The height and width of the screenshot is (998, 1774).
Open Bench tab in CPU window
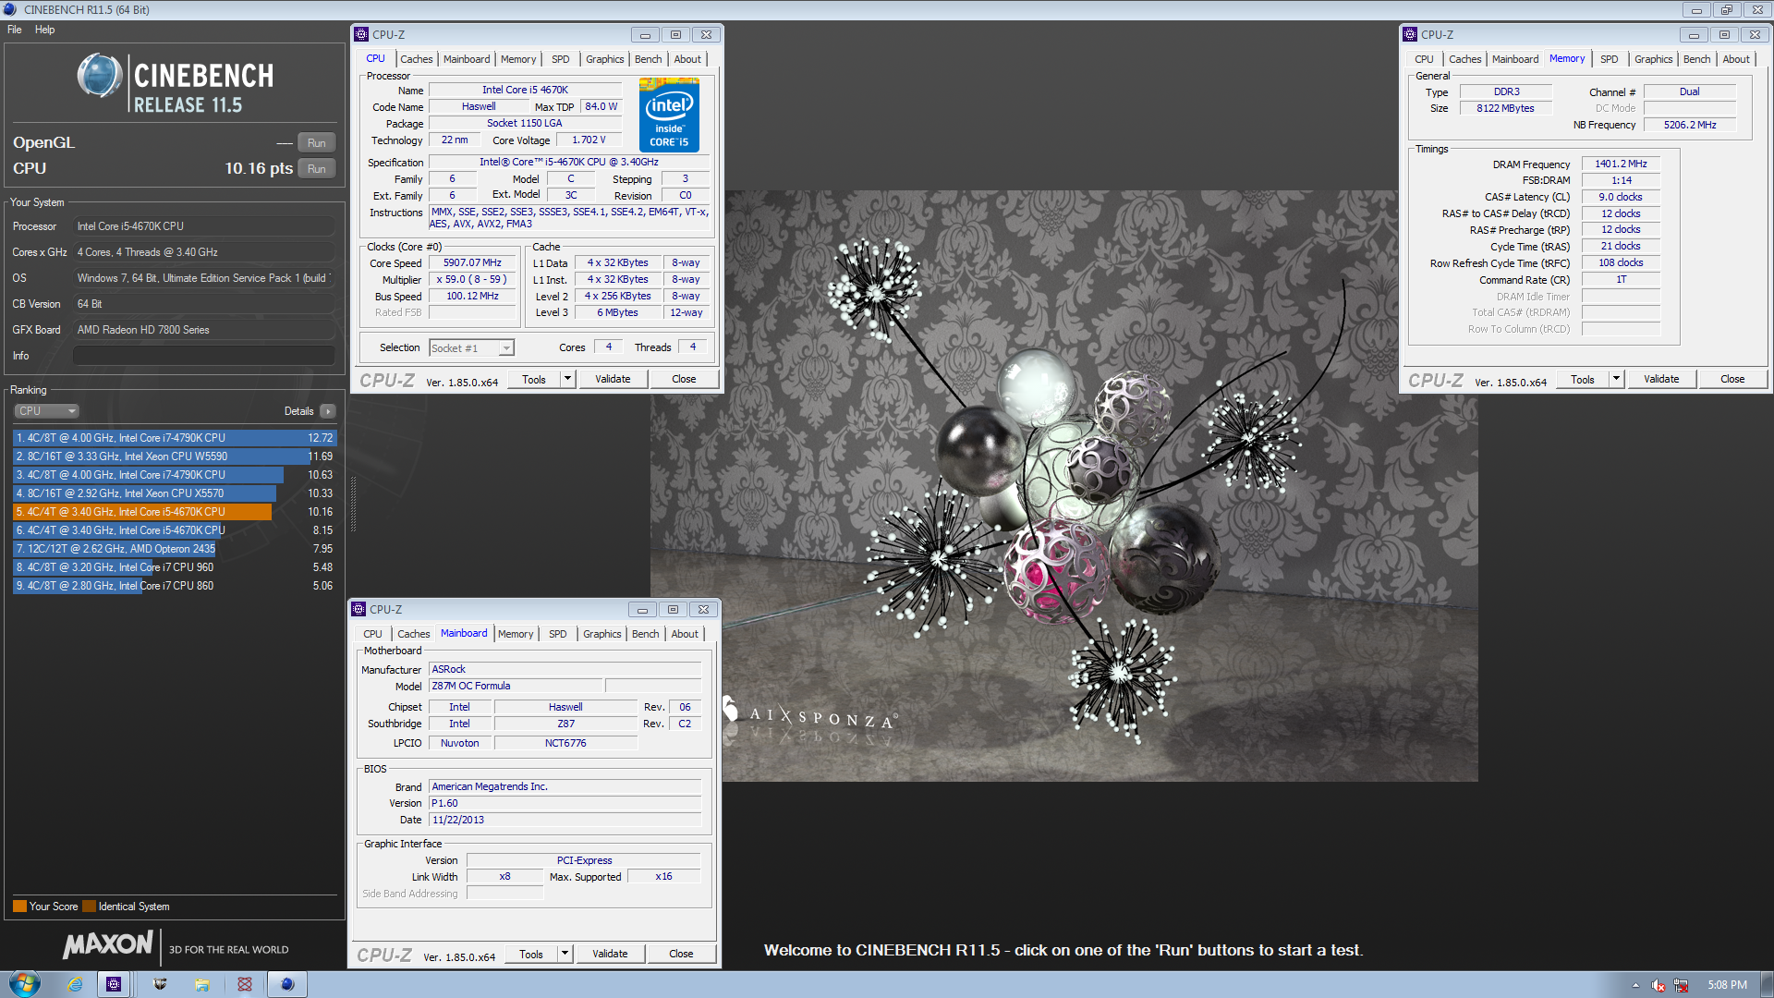pos(648,59)
